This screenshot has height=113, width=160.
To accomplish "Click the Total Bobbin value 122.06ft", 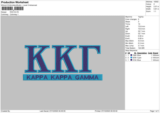I will tap(142, 47).
